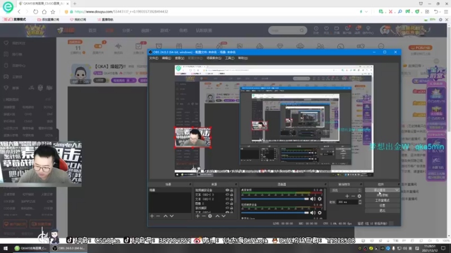Viewport: 451px width, 253px height.
Task: Adjust the desktop audio volume slider
Action: coord(275,199)
